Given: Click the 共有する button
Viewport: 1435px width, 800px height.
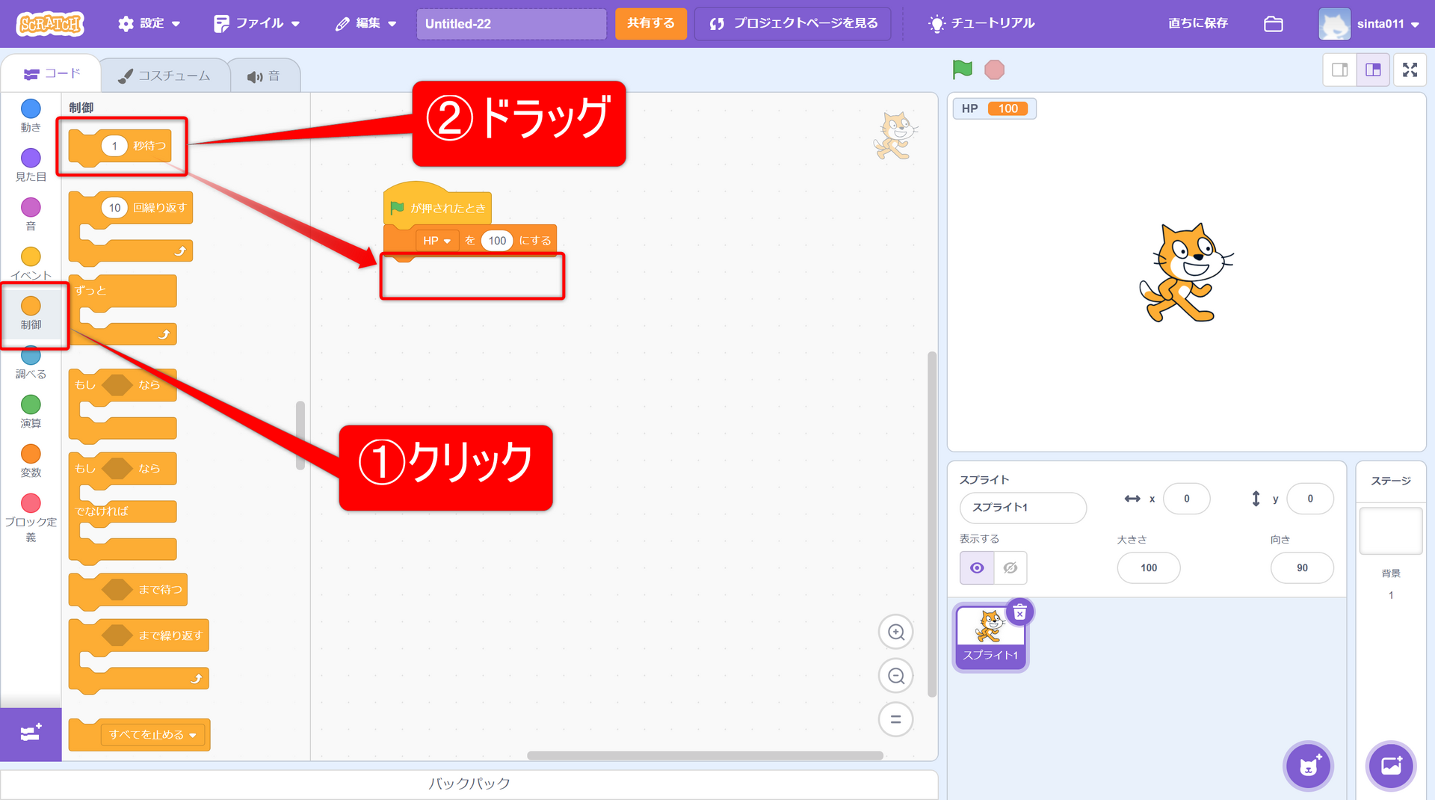Looking at the screenshot, I should coord(650,24).
